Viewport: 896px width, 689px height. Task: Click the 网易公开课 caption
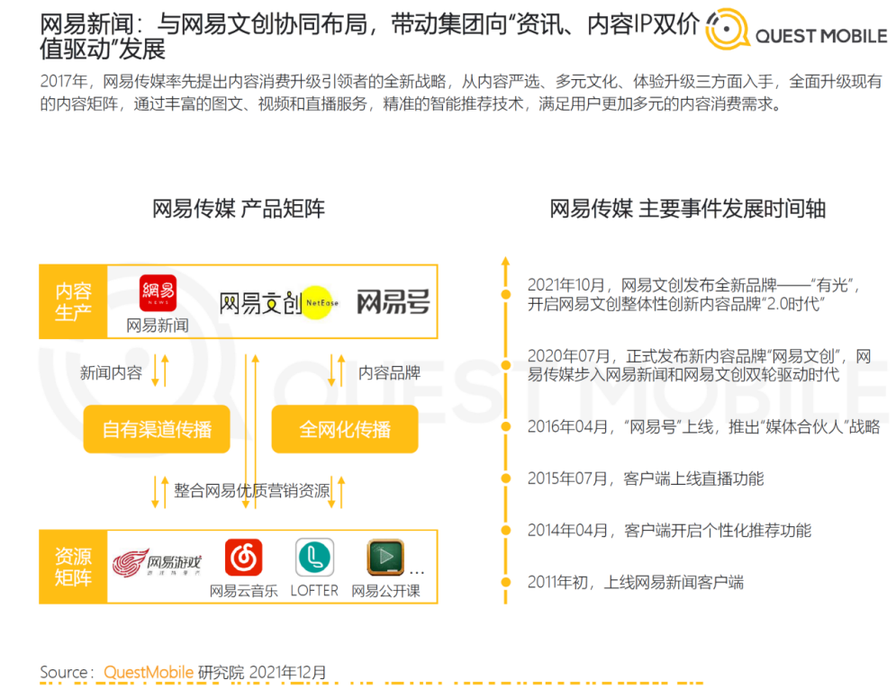coord(385,591)
